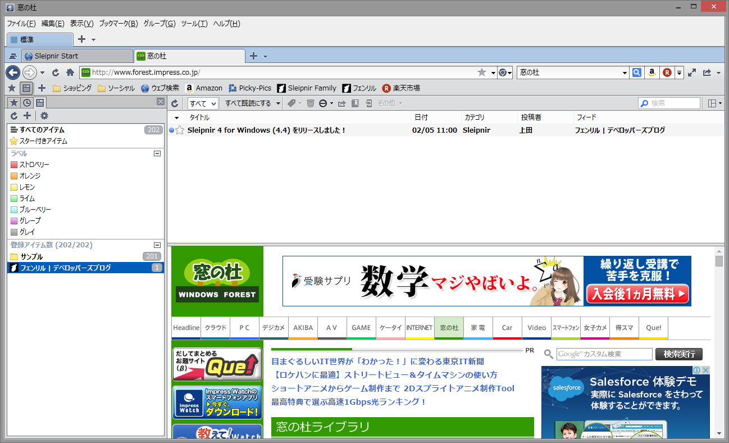Image resolution: width=729 pixels, height=443 pixels.
Task: Open the search engine dropdown beside 窓の杜
Action: point(623,72)
